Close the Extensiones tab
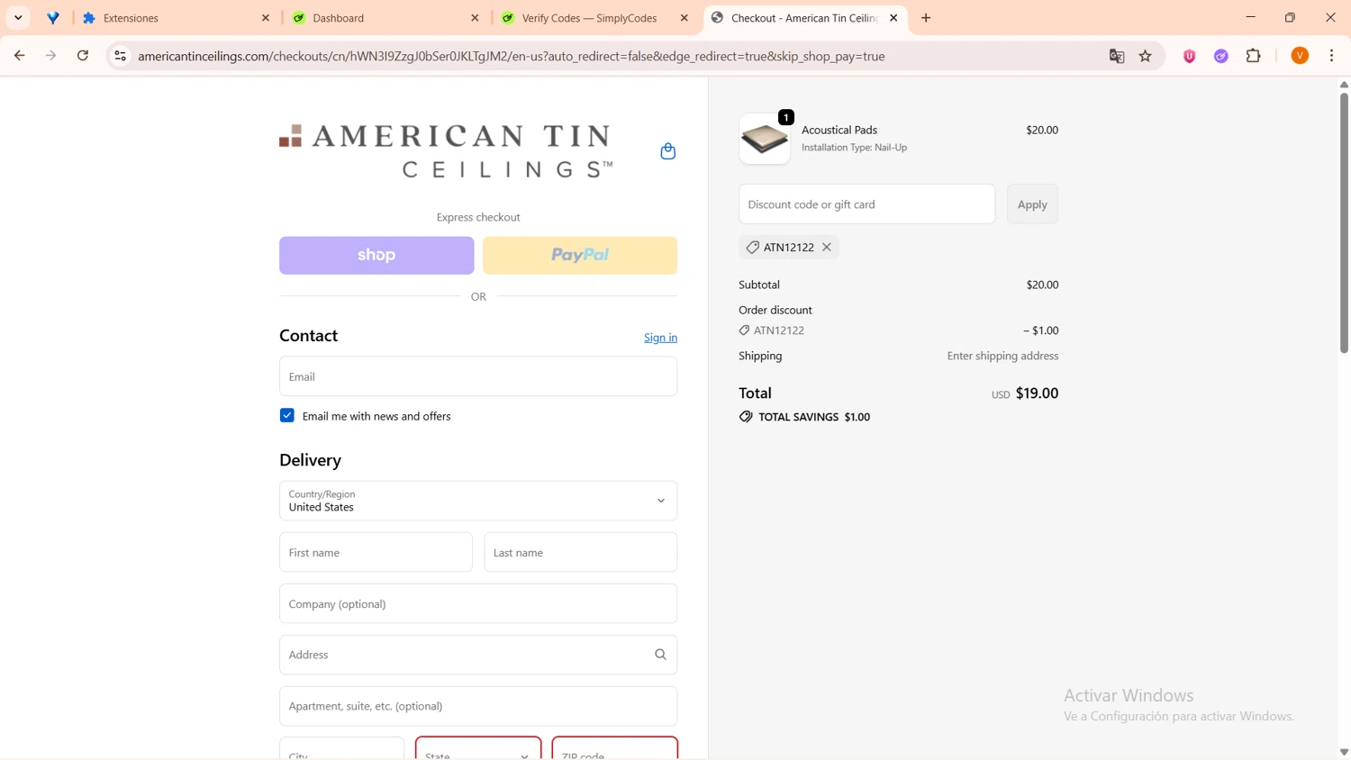Image resolution: width=1351 pixels, height=760 pixels. [266, 18]
